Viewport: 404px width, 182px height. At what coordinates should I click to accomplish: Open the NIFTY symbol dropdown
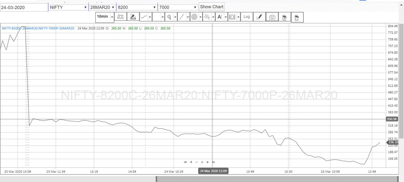(68, 7)
